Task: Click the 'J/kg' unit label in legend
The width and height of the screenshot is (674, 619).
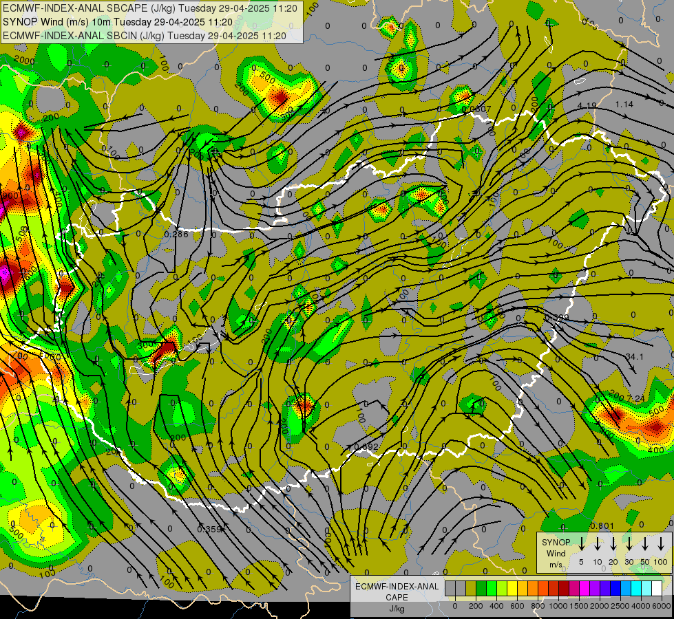Action: click(397, 609)
